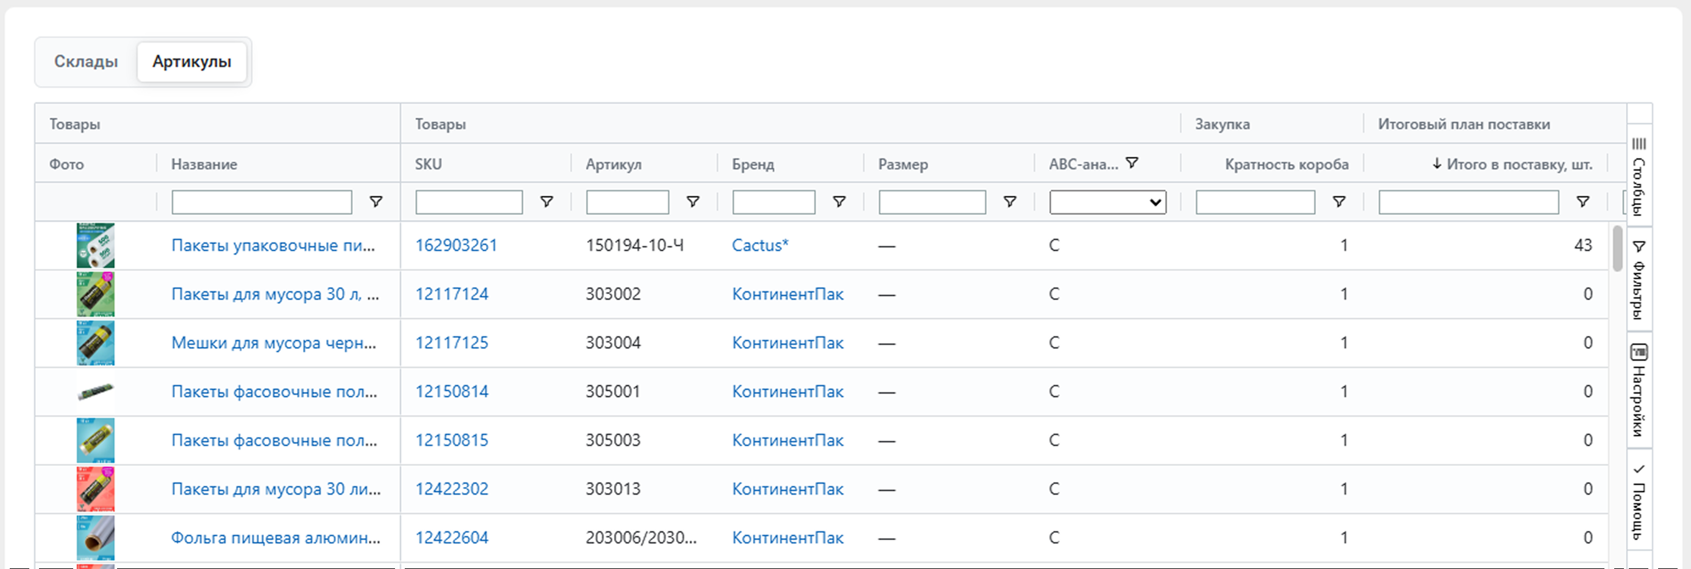Click the Название filter text field
1691x569 pixels.
[x=262, y=202]
